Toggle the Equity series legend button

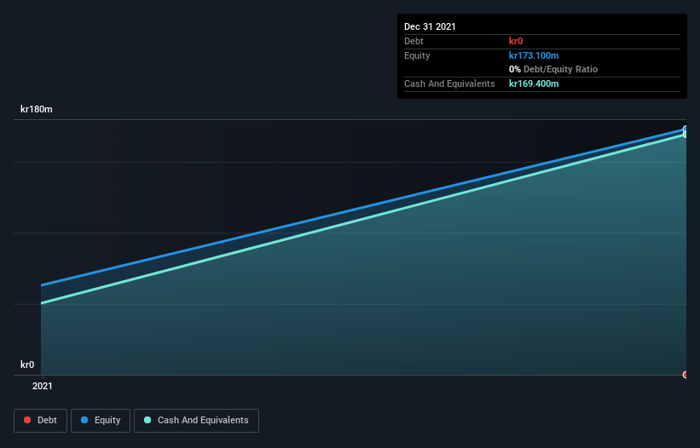tap(101, 421)
